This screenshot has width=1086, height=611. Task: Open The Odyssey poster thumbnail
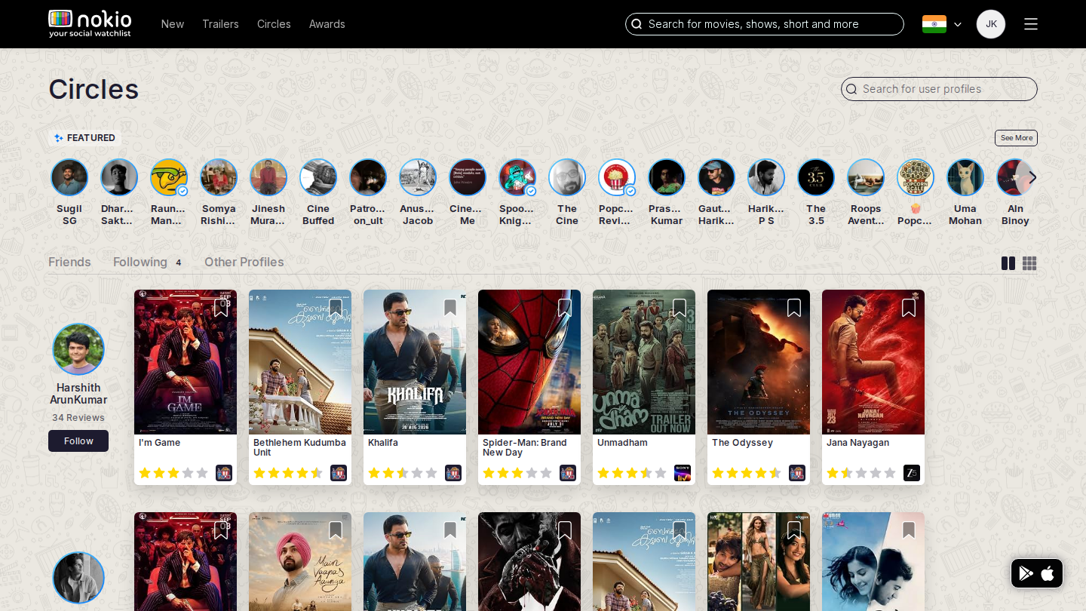759,362
